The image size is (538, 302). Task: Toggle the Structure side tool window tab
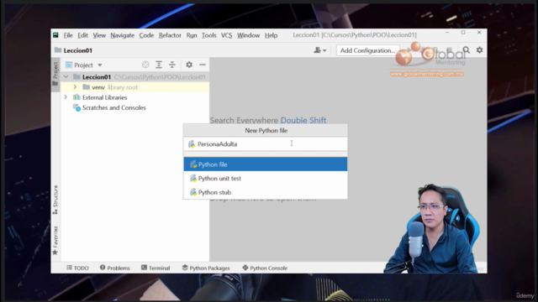pos(55,200)
